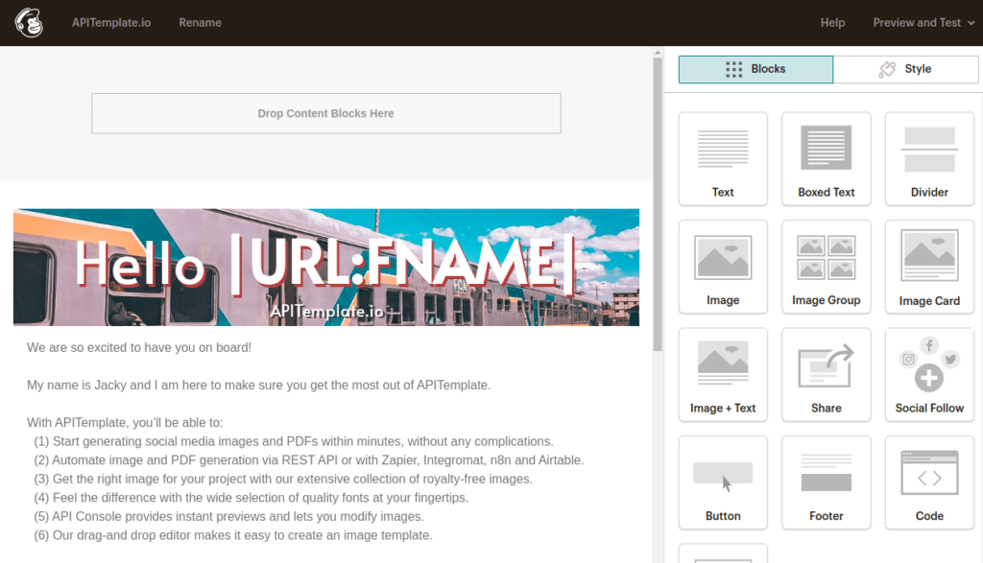Click the Mailchimp Freddie logo
The width and height of the screenshot is (983, 563).
click(x=28, y=21)
